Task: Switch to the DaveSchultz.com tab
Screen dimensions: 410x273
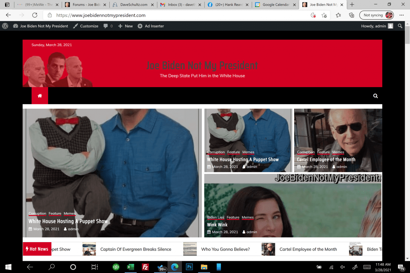Action: tap(133, 5)
